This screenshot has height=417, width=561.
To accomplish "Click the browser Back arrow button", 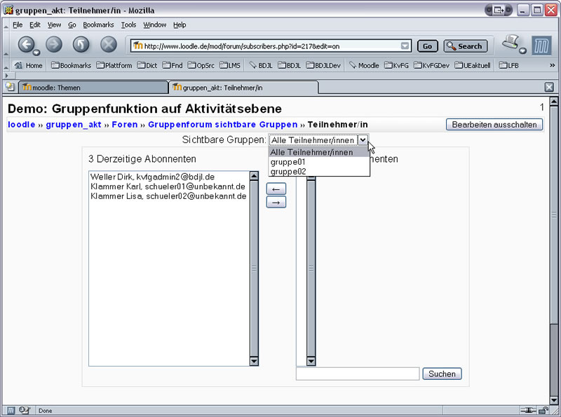I will pyautogui.click(x=27, y=45).
